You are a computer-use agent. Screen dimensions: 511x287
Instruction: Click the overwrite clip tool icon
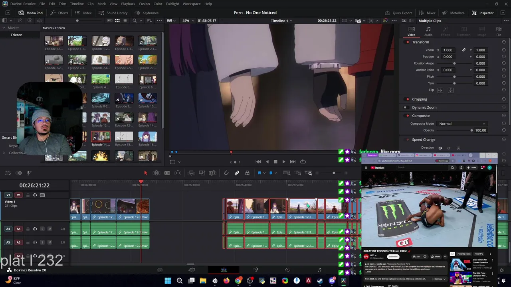[202, 173]
